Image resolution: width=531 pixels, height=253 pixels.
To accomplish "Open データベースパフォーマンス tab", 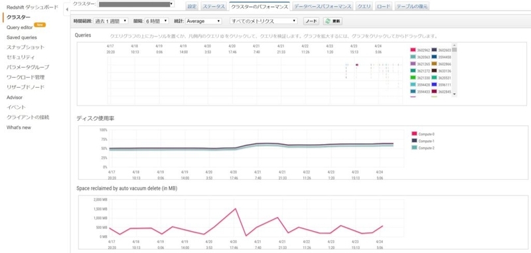I will click(323, 7).
